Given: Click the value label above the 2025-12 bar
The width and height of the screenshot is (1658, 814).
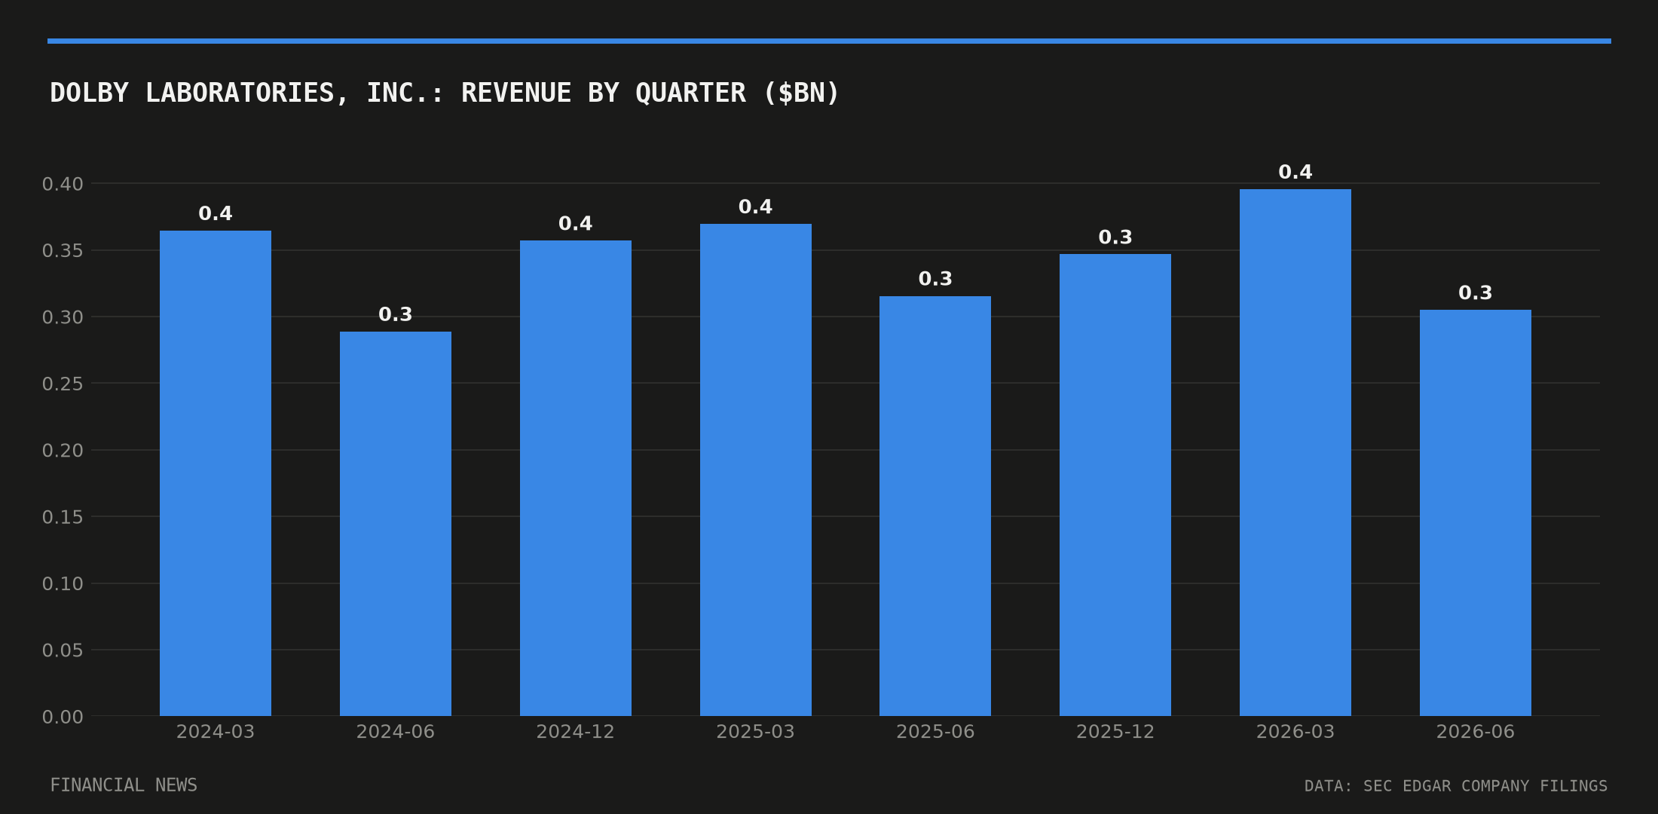Looking at the screenshot, I should (1115, 237).
